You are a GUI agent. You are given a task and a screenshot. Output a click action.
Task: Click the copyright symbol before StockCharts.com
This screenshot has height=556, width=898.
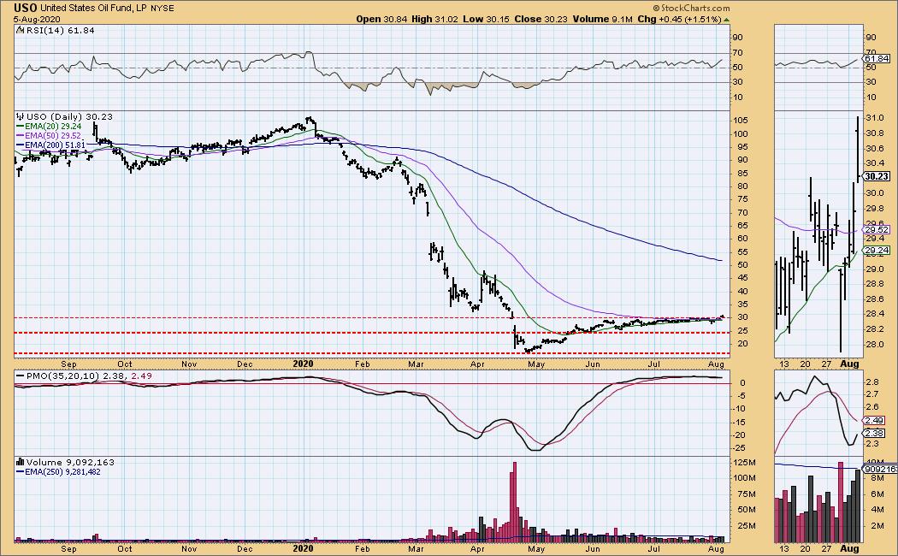656,8
